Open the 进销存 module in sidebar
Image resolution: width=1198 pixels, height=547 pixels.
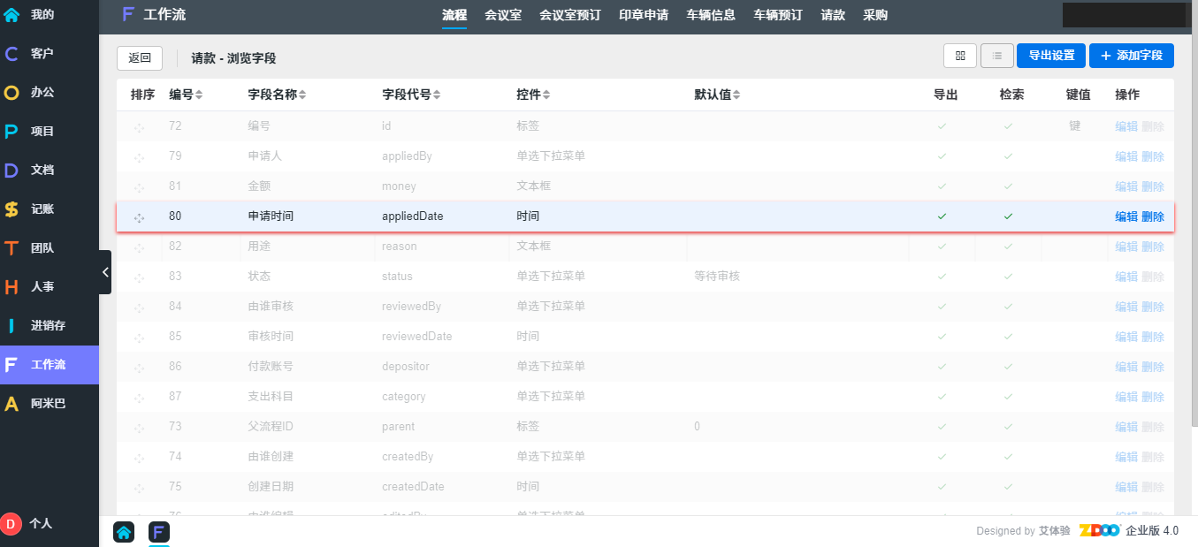tap(50, 325)
